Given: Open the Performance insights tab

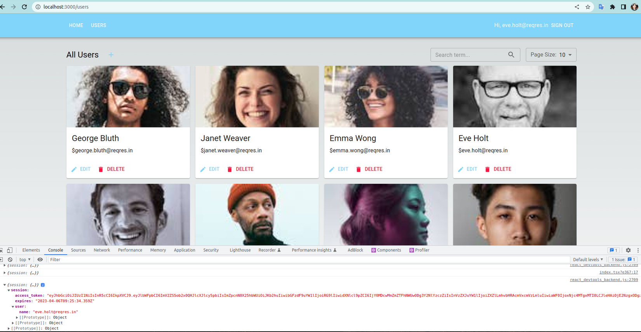Looking at the screenshot, I should tap(314, 250).
